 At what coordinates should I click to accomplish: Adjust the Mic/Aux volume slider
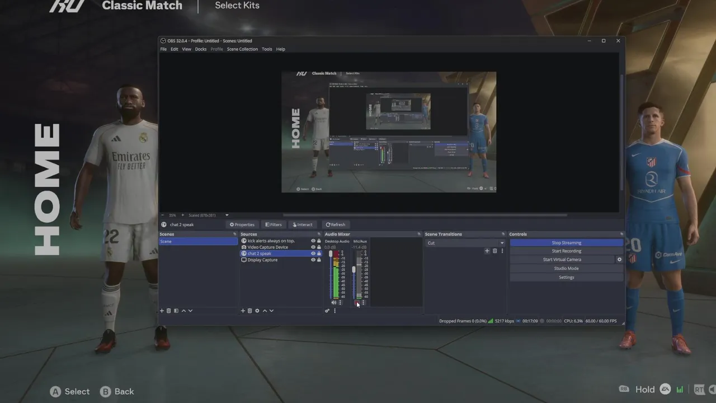(354, 270)
